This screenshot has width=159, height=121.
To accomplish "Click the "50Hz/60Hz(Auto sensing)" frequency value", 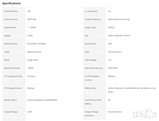I will coord(119,19).
